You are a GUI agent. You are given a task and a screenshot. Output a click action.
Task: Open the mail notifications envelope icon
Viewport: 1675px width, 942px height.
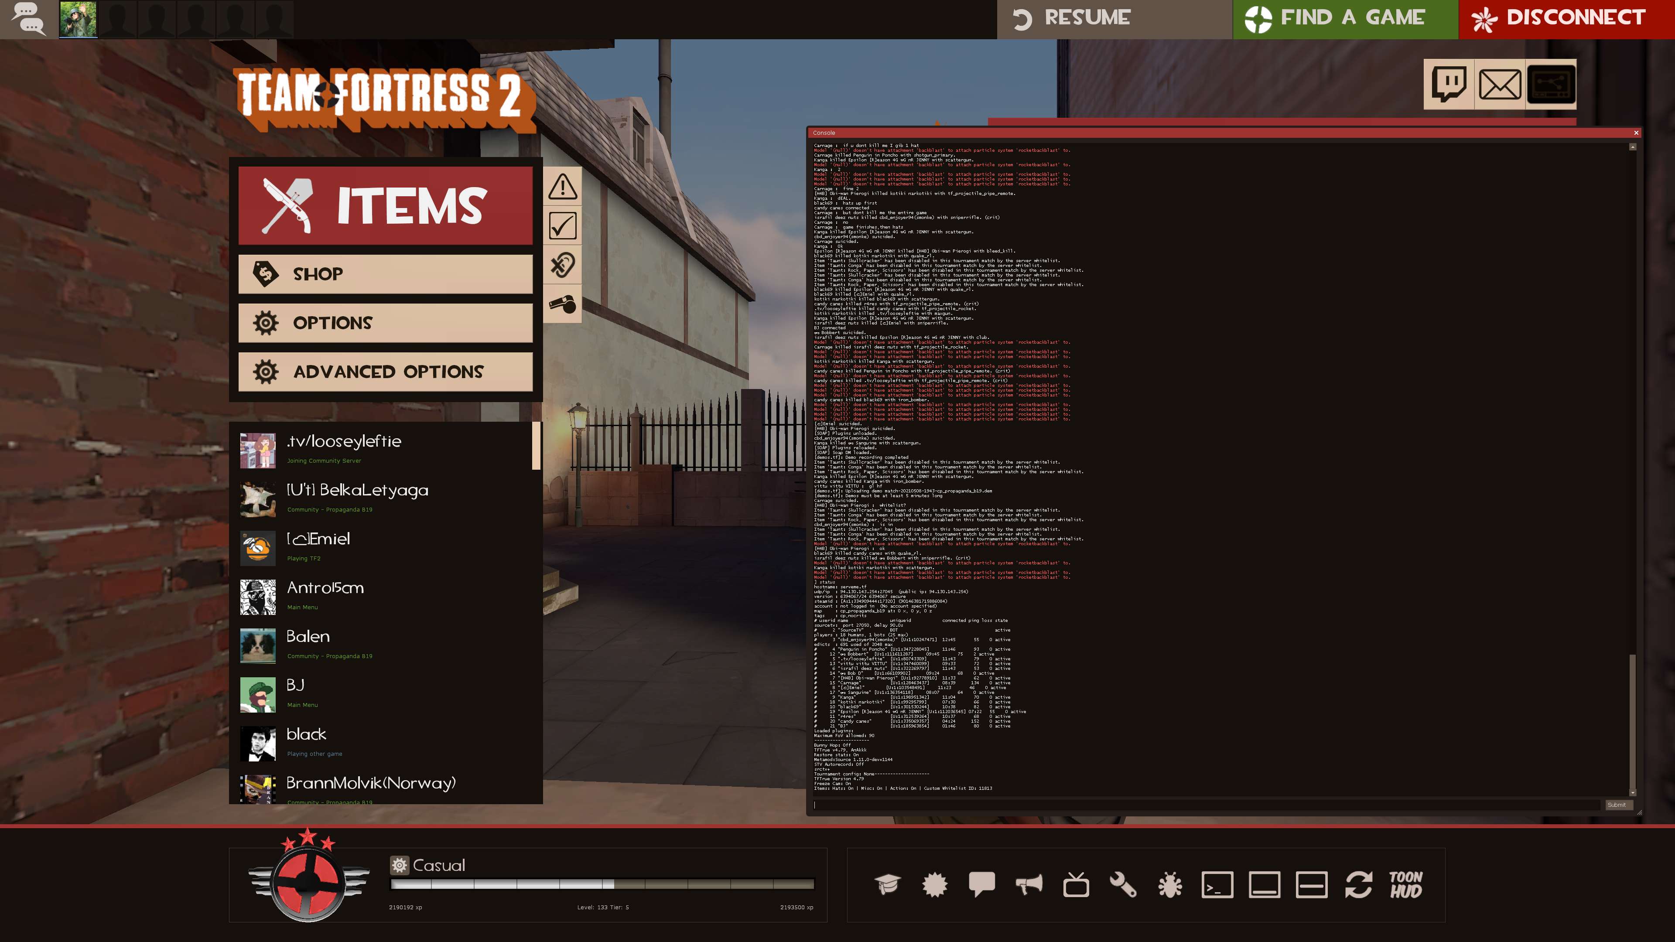coord(1500,85)
